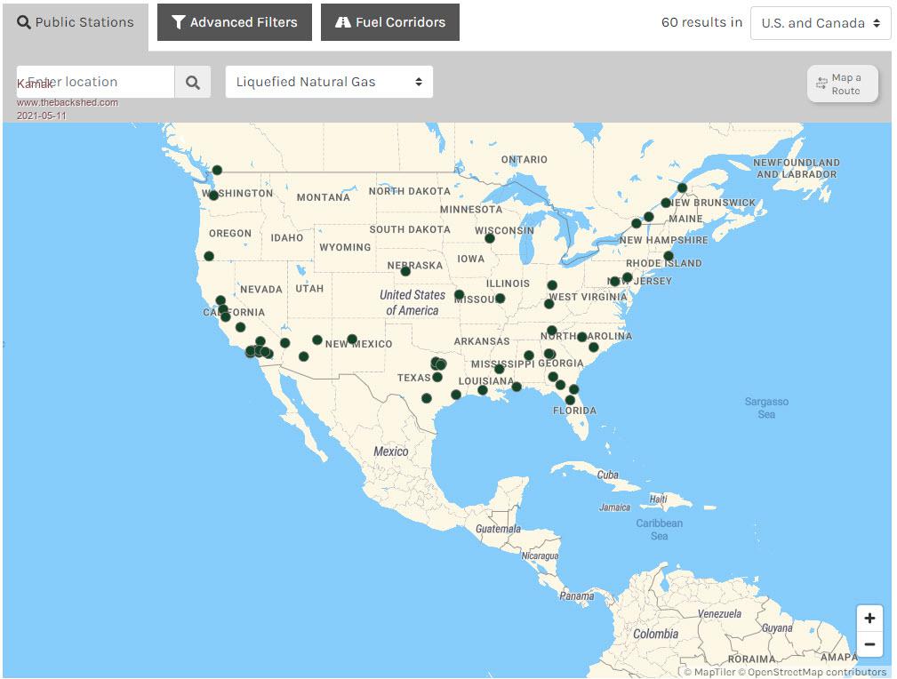The height and width of the screenshot is (679, 897).
Task: Open the Fuel Corridors tab
Action: (389, 22)
